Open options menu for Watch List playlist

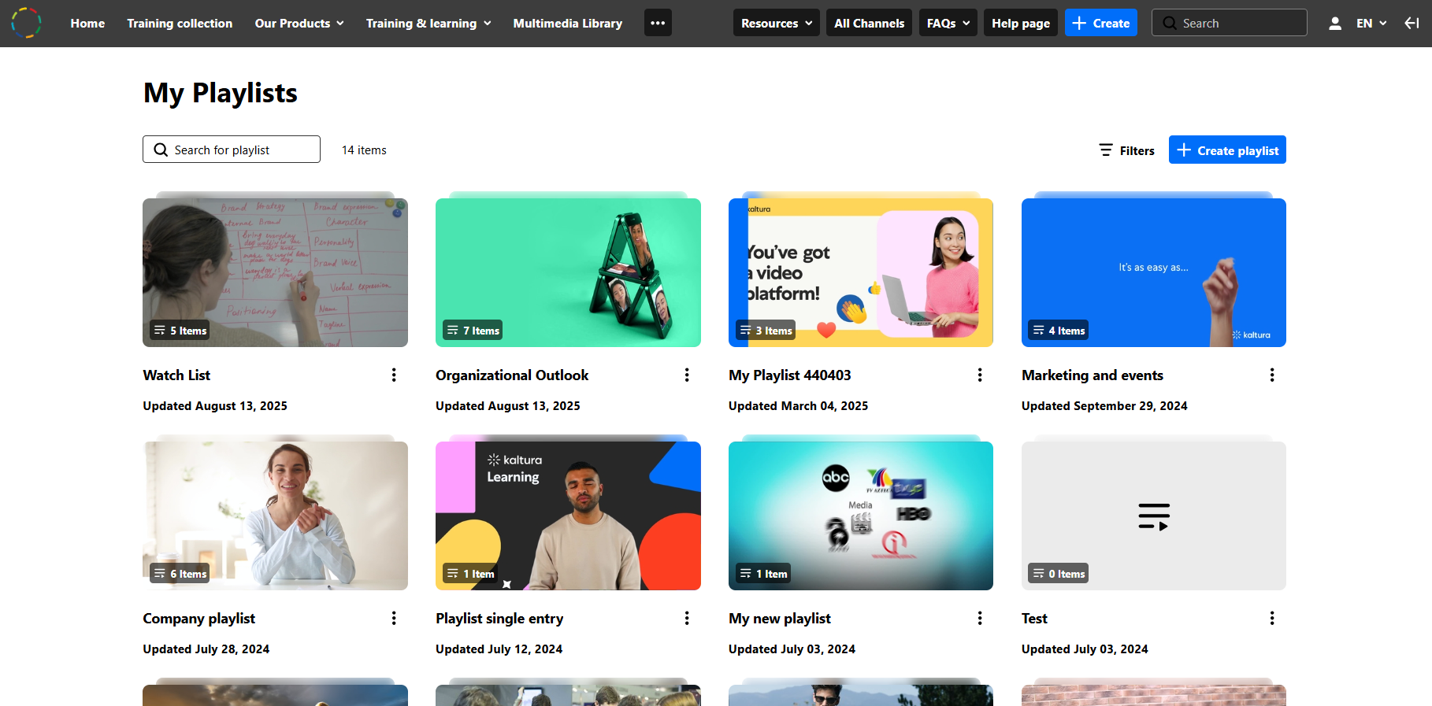point(394,375)
